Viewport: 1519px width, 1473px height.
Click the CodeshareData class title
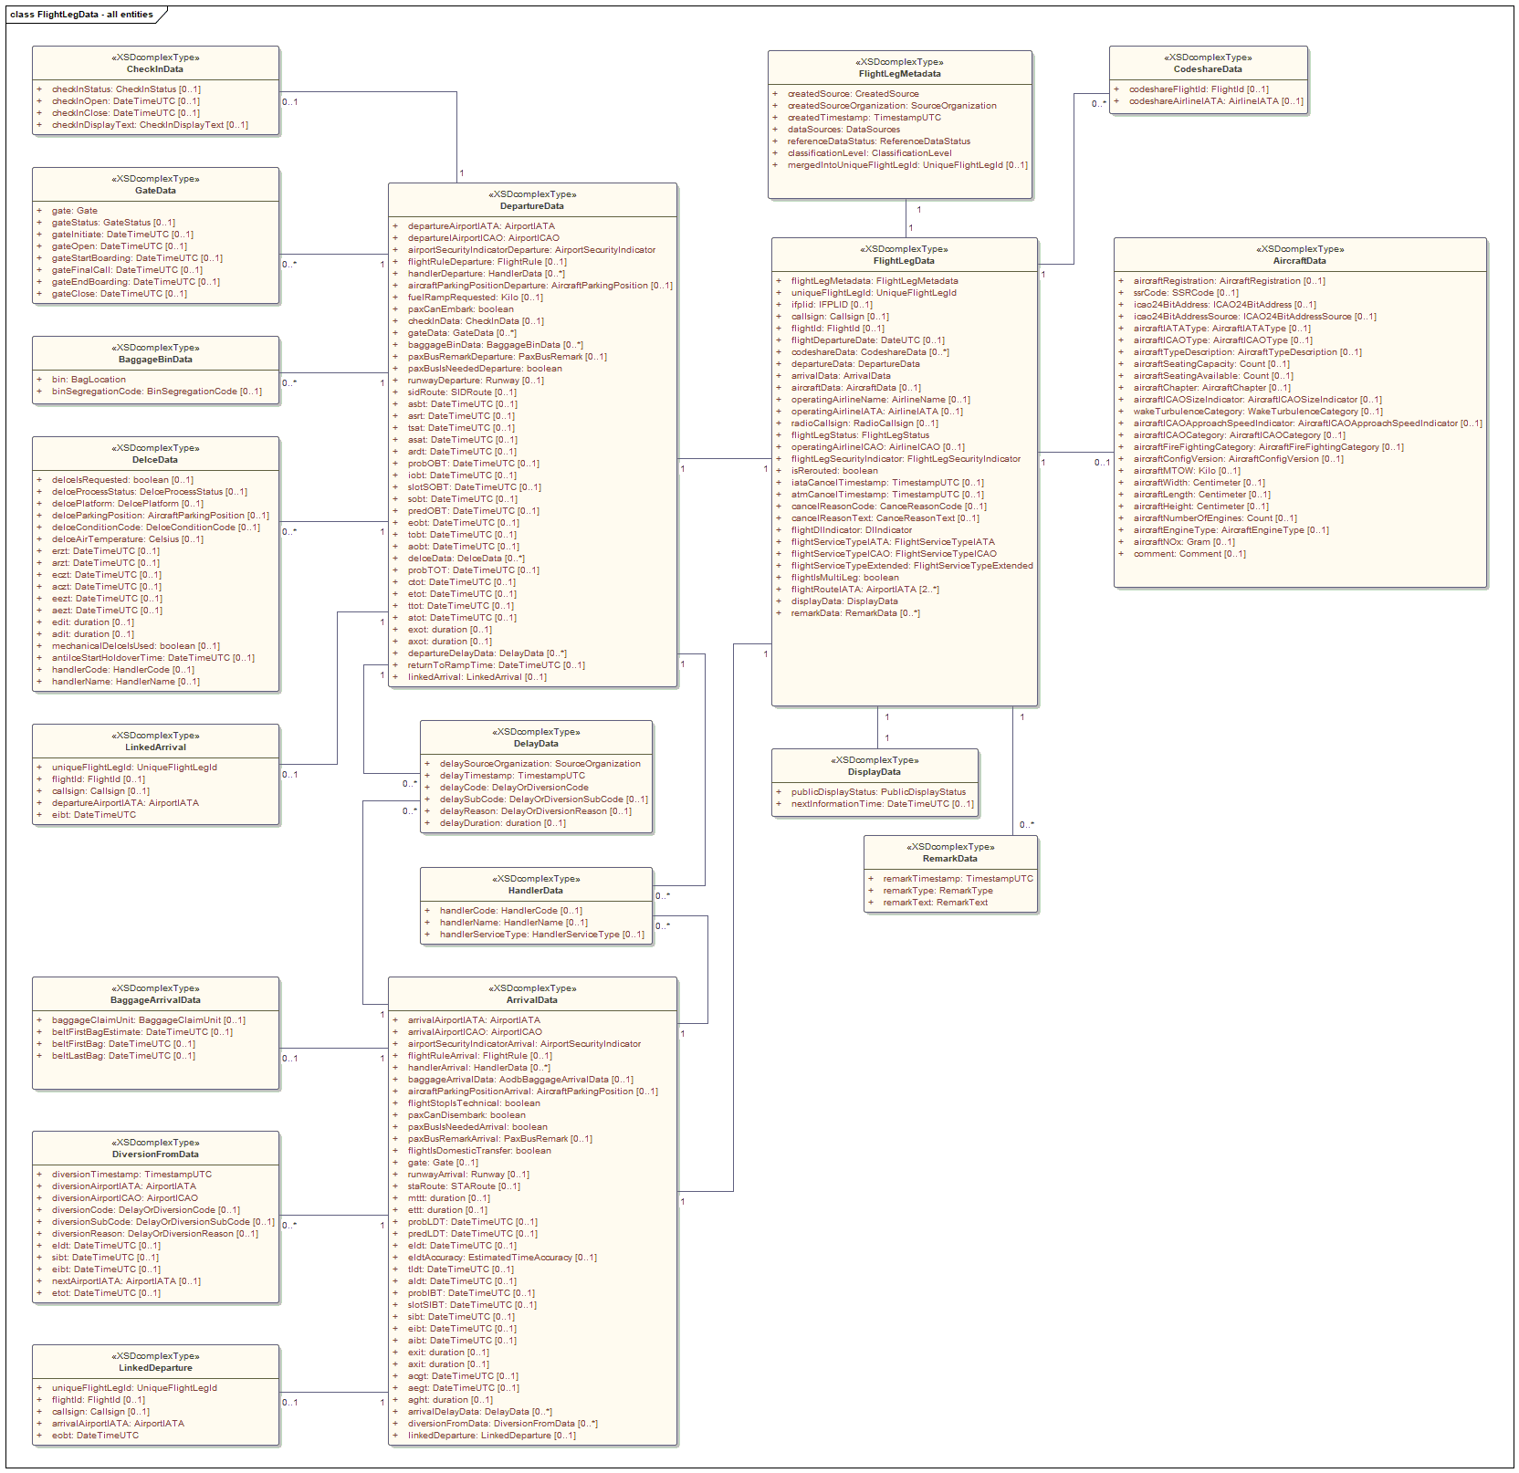pos(1208,69)
